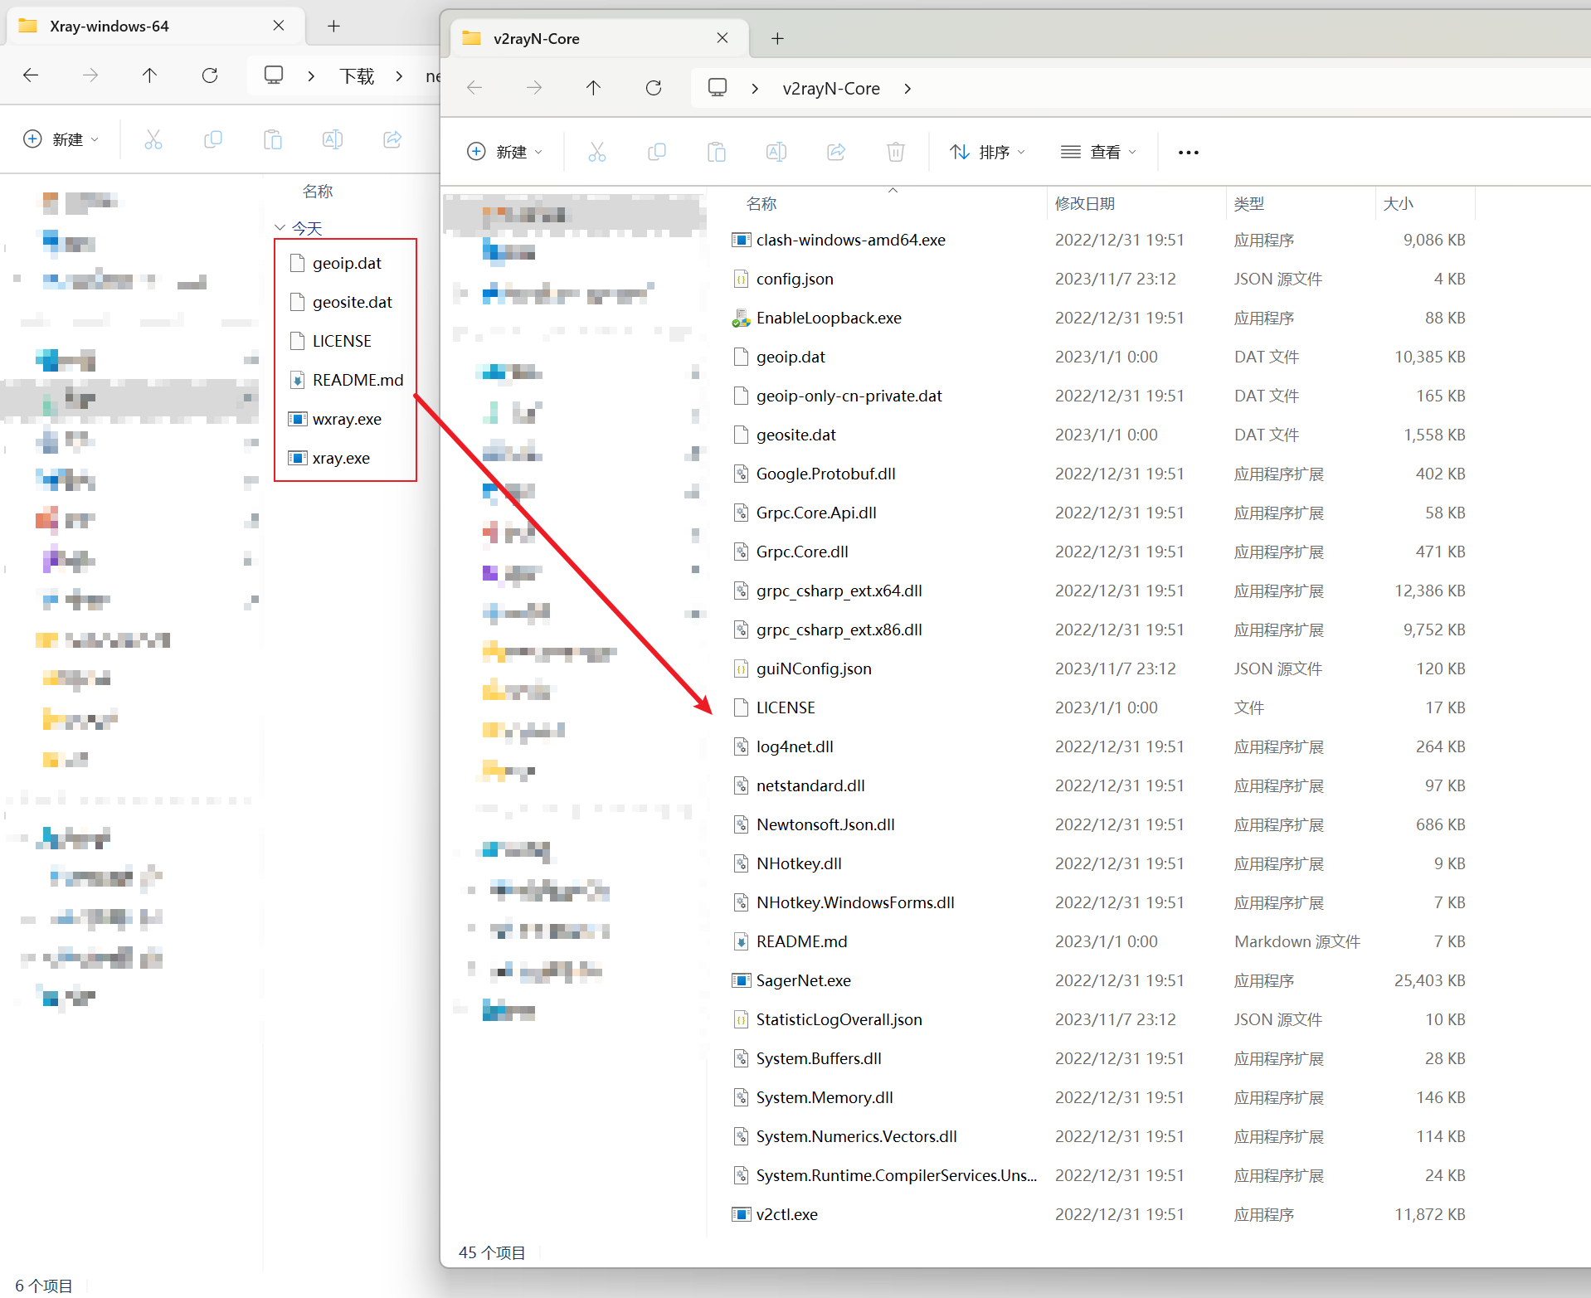Switch to the Xray-windows-64 tab

coord(154,26)
